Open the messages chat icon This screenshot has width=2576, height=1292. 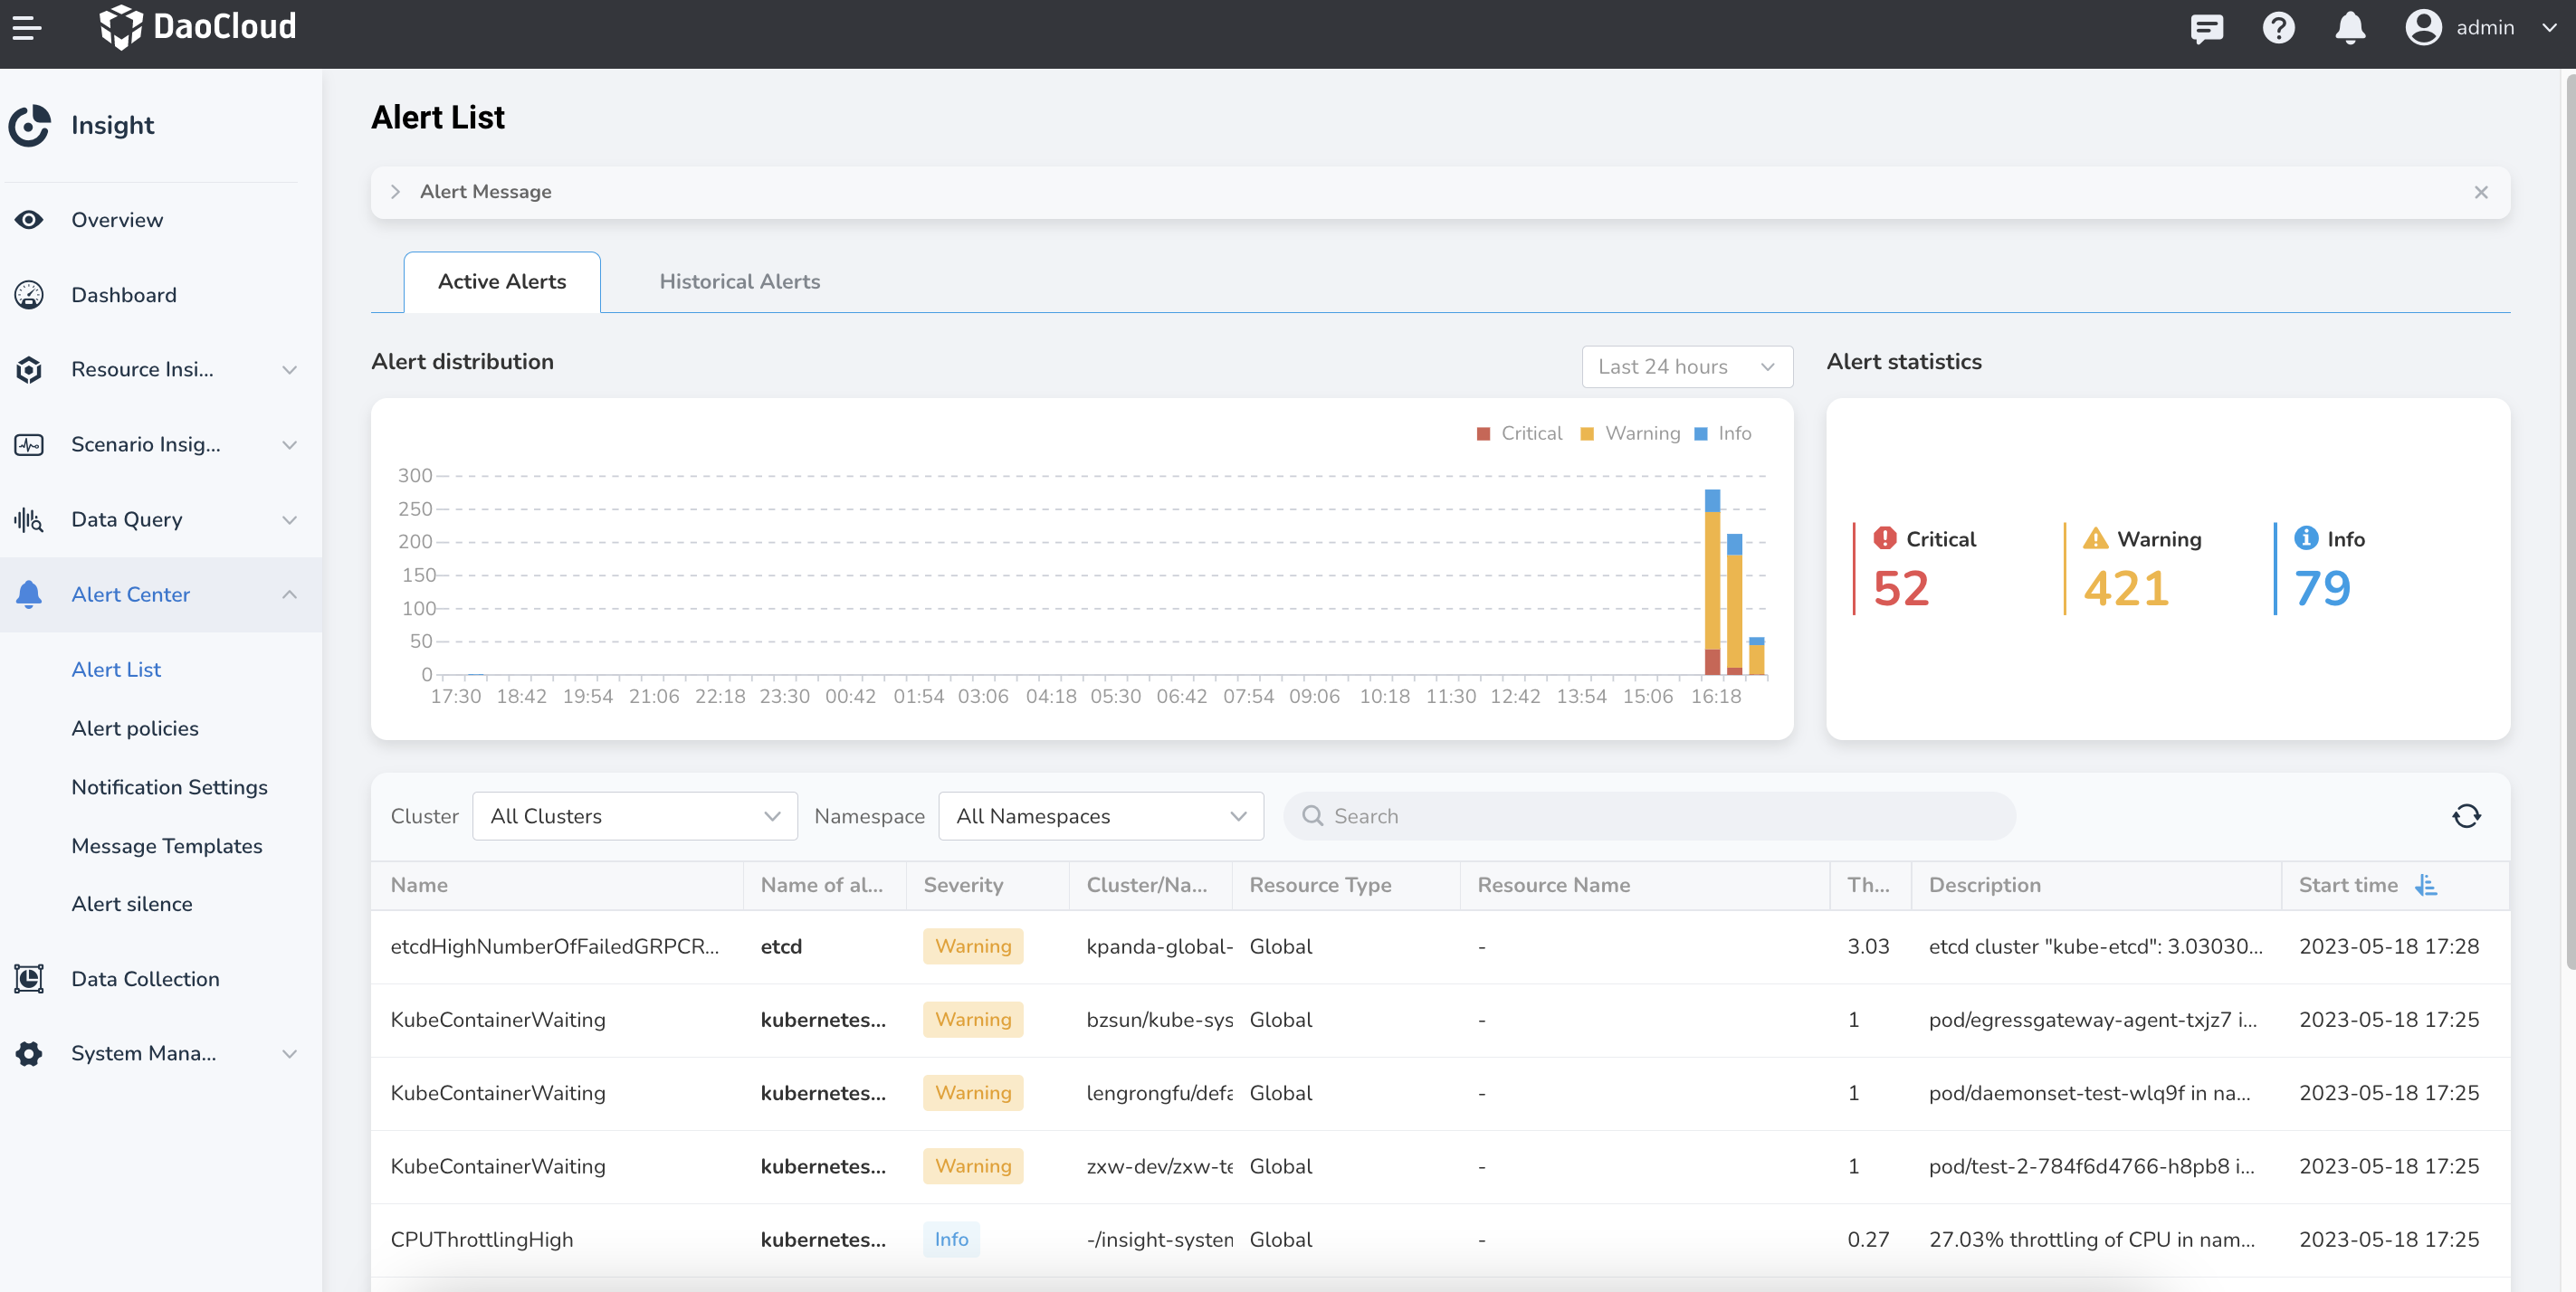[x=2206, y=28]
